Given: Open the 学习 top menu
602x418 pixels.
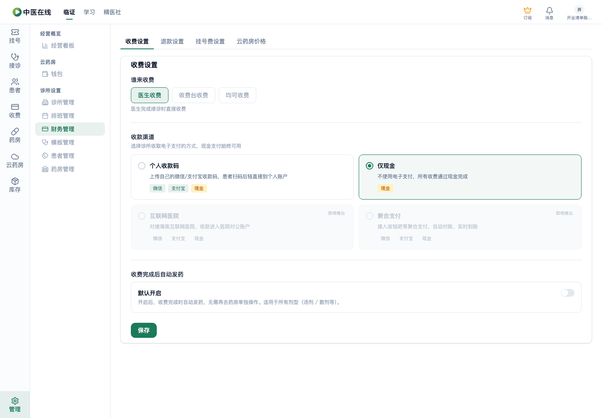Looking at the screenshot, I should [89, 12].
